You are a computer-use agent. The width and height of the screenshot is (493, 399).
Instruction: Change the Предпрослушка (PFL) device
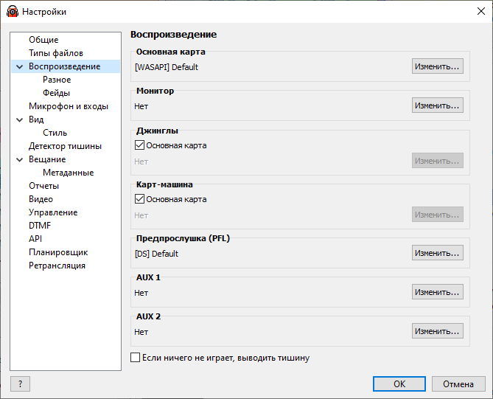(x=437, y=253)
